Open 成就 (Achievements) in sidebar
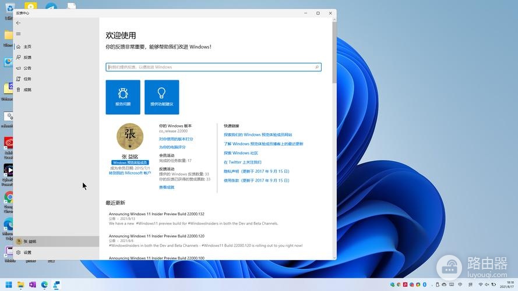 [x=57, y=90]
